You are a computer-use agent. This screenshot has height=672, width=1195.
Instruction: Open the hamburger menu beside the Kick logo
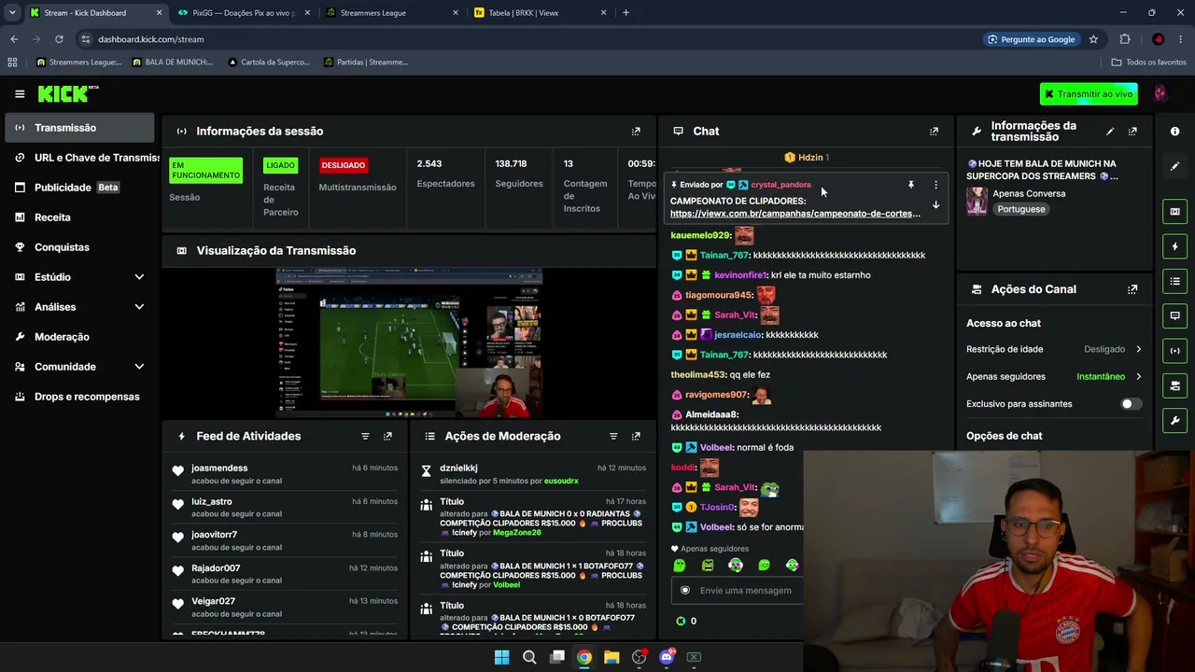pyautogui.click(x=20, y=93)
